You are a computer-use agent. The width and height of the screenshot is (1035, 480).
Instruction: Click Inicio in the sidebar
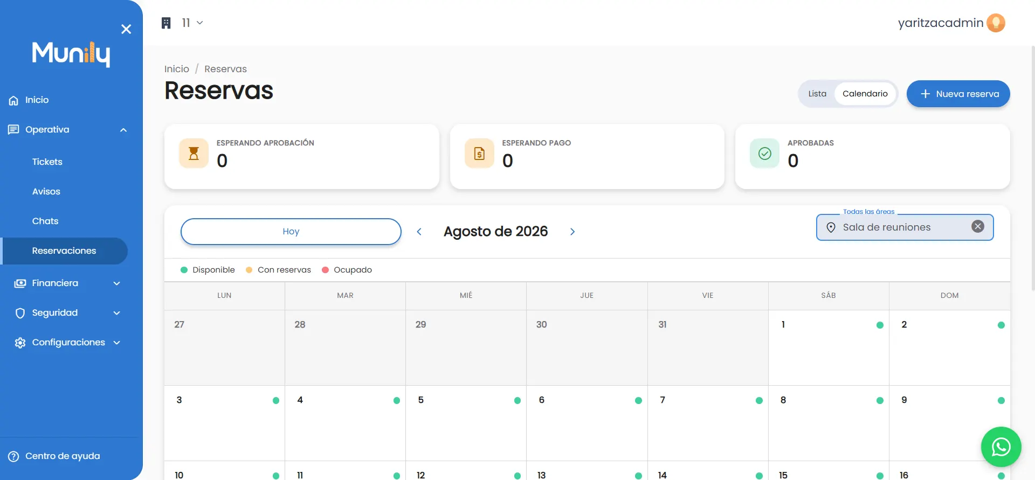[x=37, y=100]
